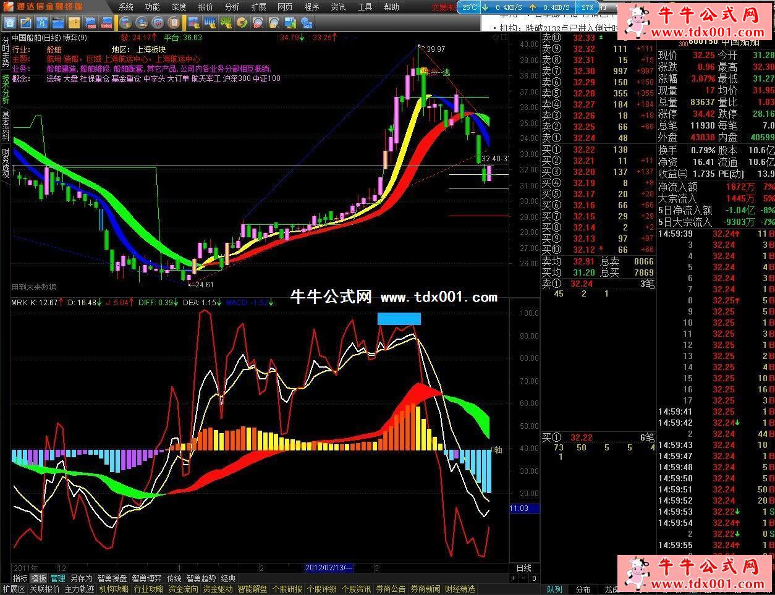Screen dimensions: 775x595
Task: Open the 日线 period selector
Action: click(523, 568)
